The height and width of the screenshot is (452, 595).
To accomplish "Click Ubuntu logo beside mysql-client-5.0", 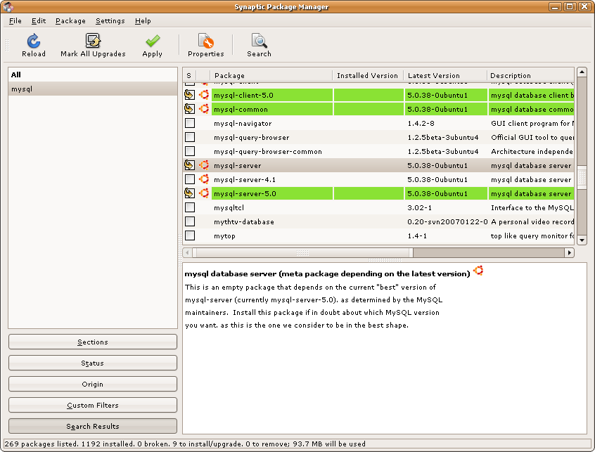I will [x=204, y=95].
